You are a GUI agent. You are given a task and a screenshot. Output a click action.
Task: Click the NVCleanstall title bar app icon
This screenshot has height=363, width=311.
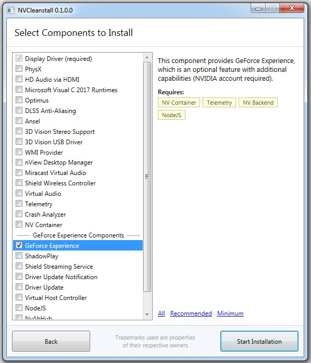(x=10, y=10)
